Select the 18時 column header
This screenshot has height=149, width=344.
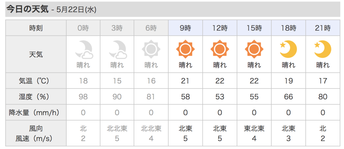(x=288, y=28)
